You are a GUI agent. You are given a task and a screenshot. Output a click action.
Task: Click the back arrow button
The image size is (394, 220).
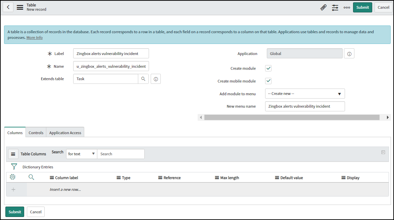(8, 7)
